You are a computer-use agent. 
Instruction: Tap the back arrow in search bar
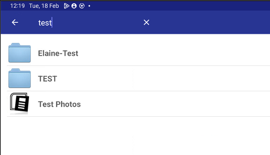[15, 22]
